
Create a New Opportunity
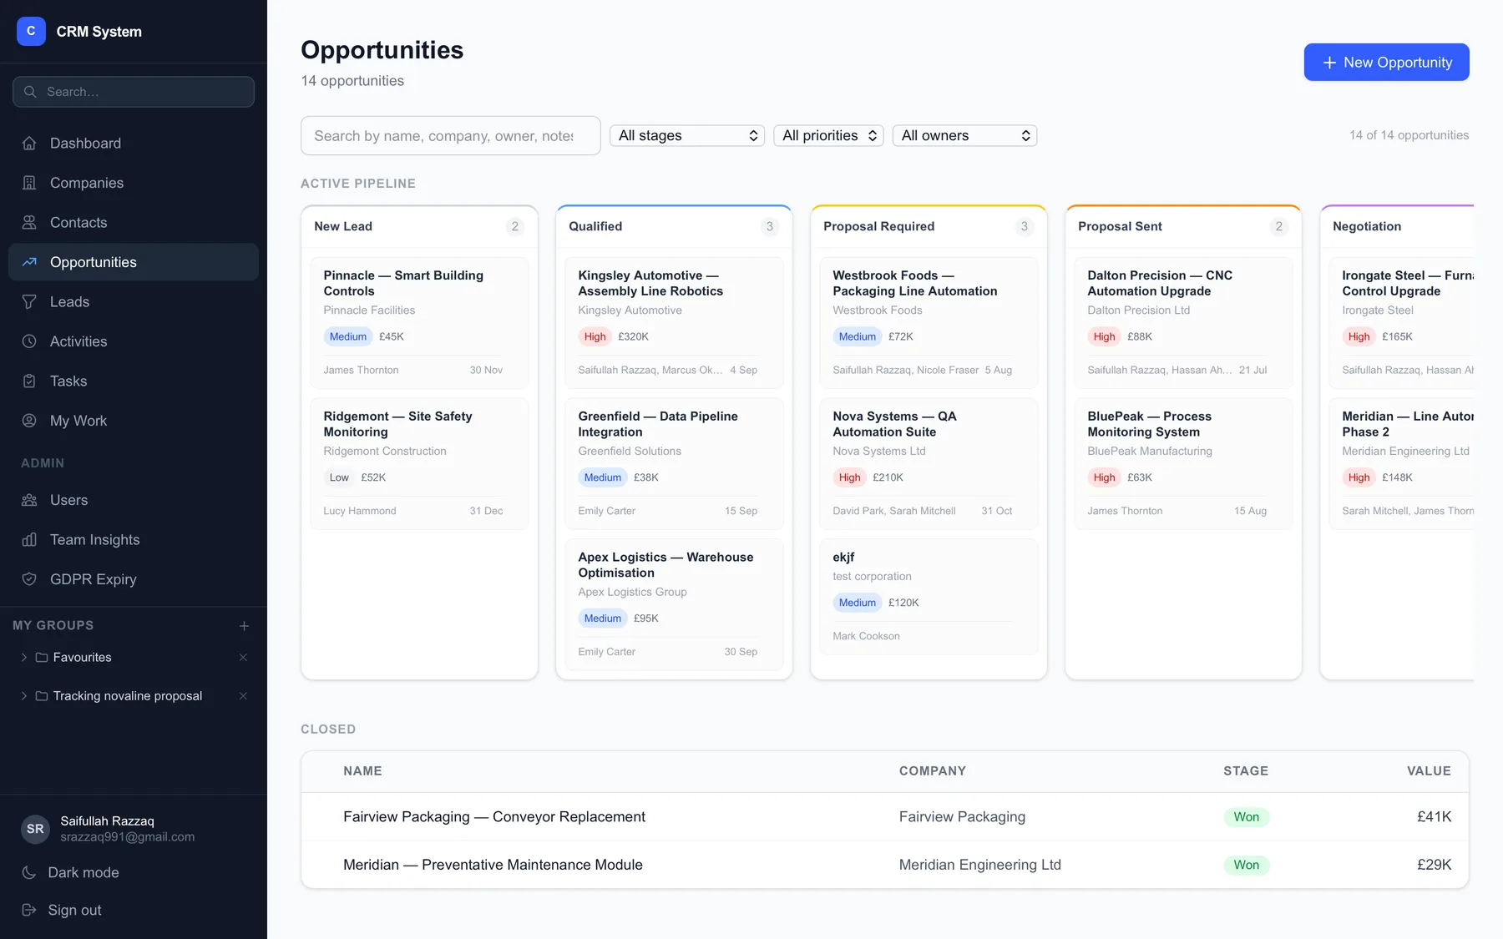pyautogui.click(x=1386, y=63)
